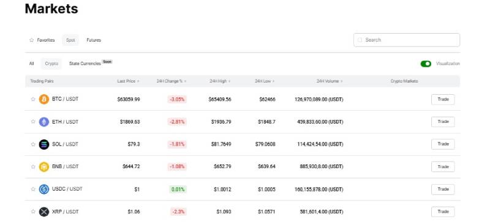Switch to the Futures tab
This screenshot has height=222, width=490.
tap(94, 40)
